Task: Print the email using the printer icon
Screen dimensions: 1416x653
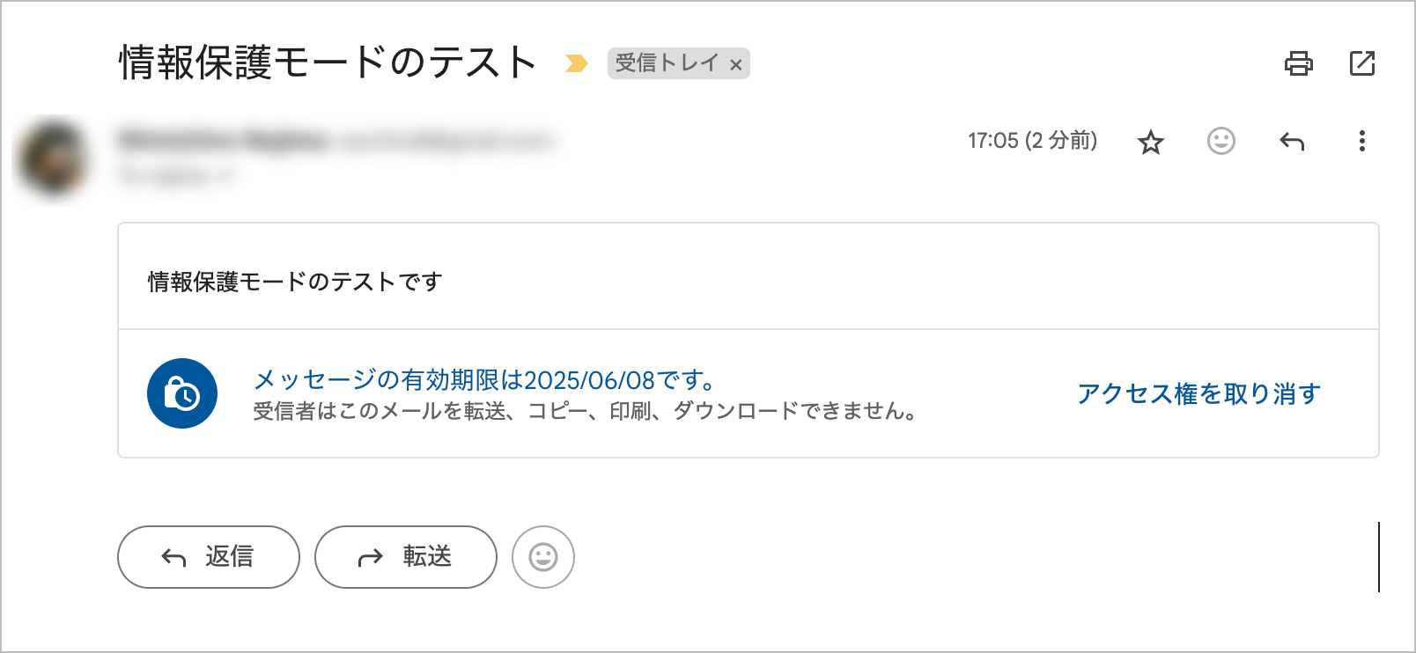Action: click(x=1298, y=63)
